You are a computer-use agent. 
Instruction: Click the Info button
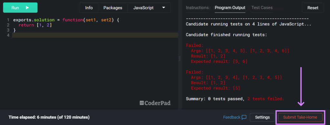(x=89, y=8)
